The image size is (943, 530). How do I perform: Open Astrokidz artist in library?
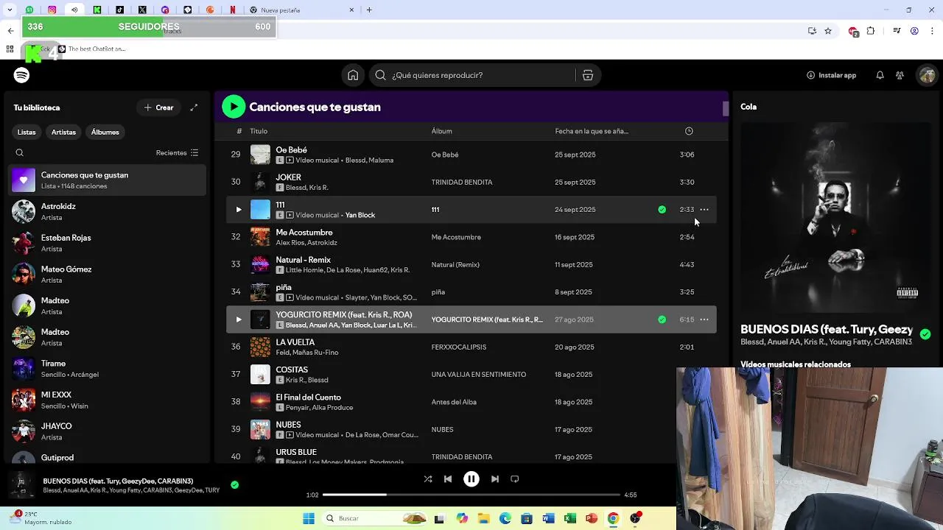(108, 212)
